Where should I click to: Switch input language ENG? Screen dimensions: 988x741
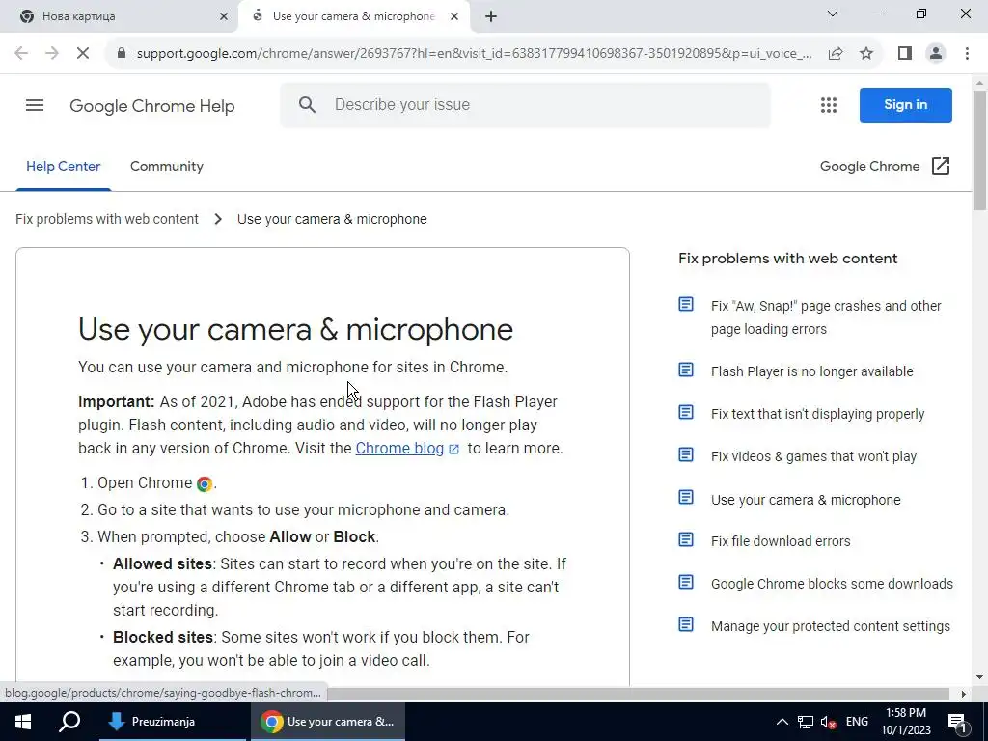(x=857, y=722)
